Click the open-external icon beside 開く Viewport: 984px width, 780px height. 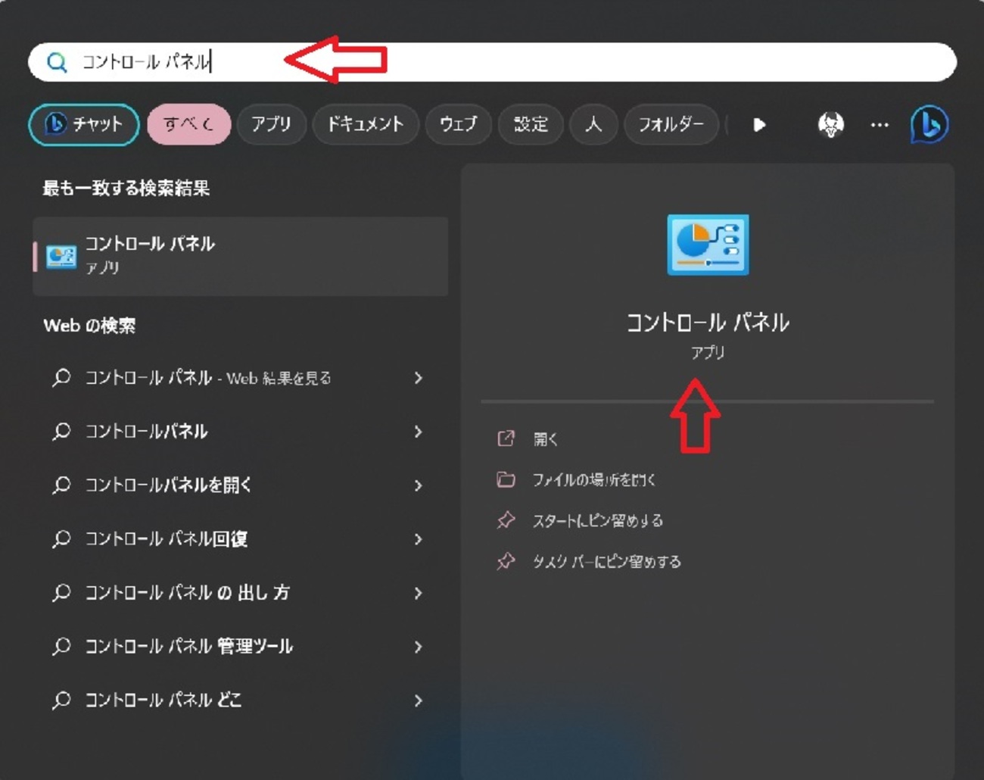pyautogui.click(x=506, y=438)
